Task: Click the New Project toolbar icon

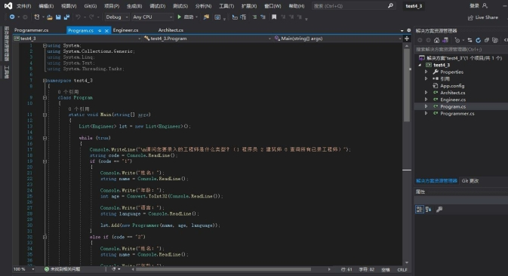Action: tap(37, 17)
